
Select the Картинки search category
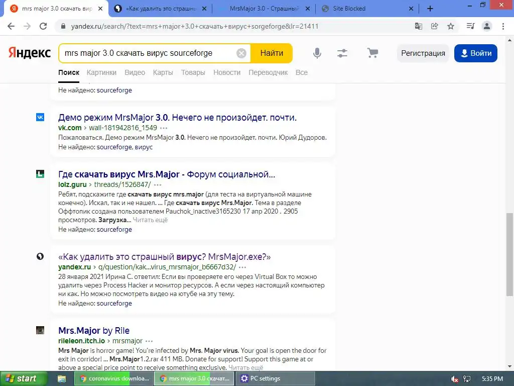click(101, 72)
